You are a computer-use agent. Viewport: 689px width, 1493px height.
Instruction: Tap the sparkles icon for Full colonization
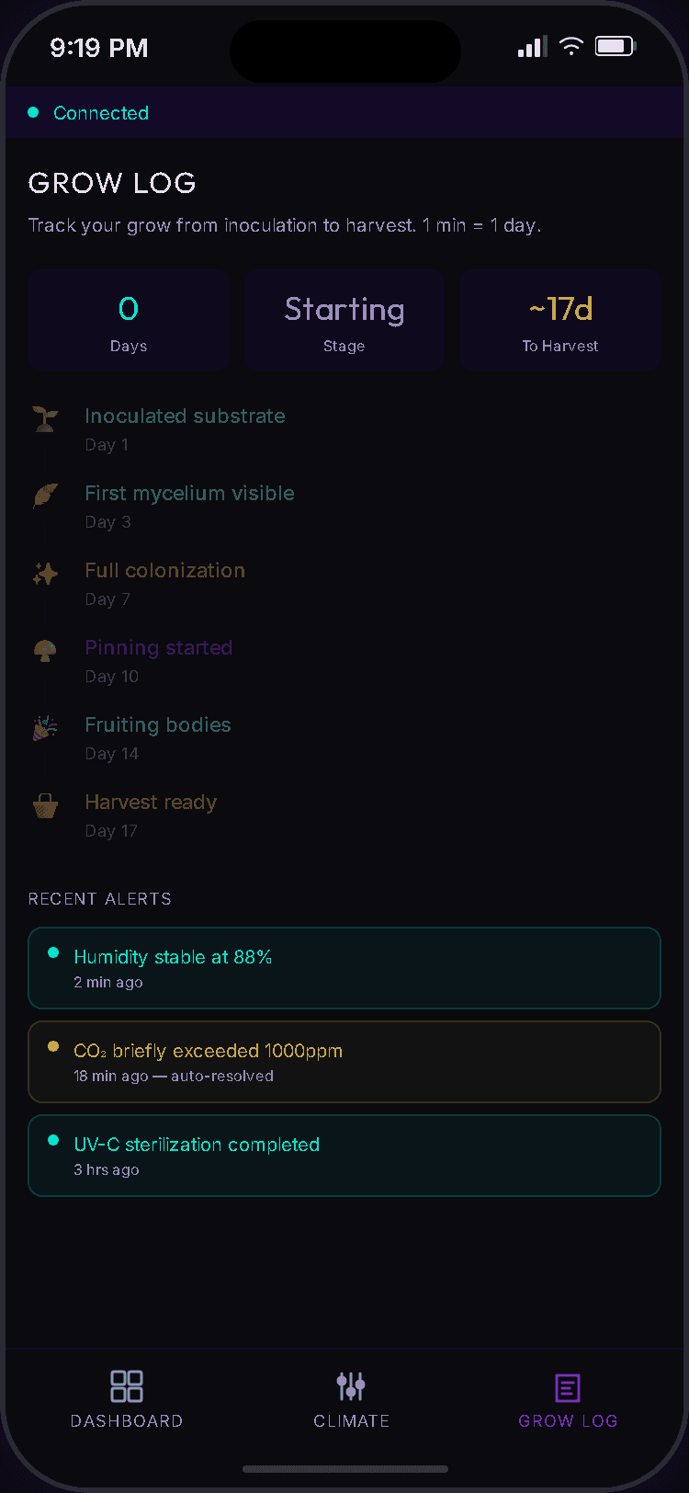pyautogui.click(x=45, y=572)
